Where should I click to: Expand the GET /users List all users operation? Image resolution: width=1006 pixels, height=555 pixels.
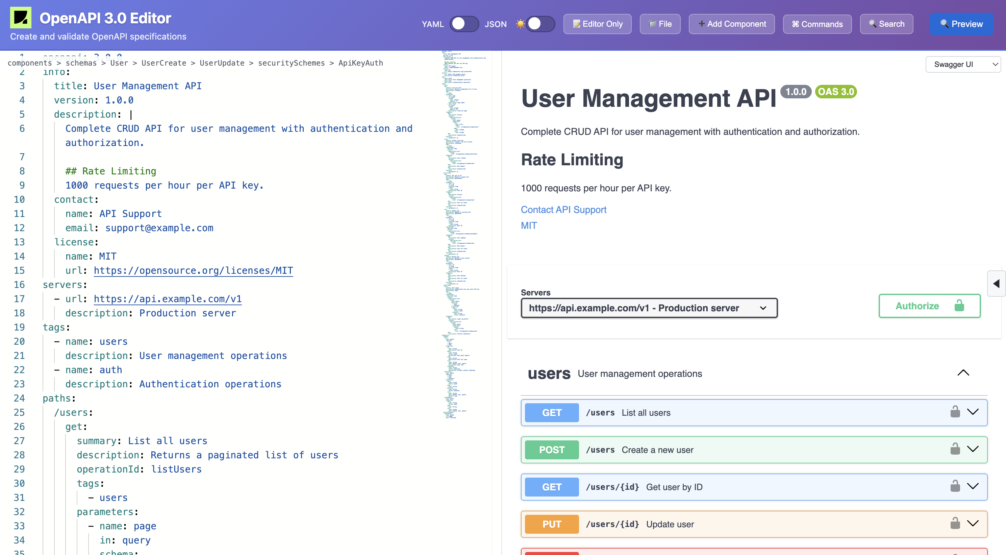pos(973,412)
